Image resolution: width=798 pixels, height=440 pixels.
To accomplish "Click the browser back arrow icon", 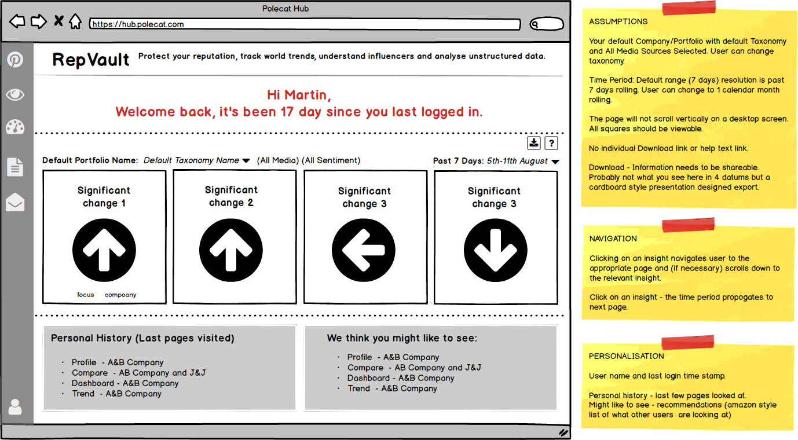I will [17, 21].
